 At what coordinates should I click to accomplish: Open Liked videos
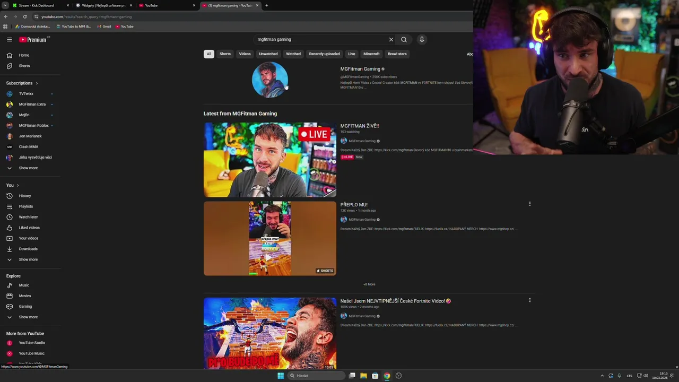click(30, 228)
